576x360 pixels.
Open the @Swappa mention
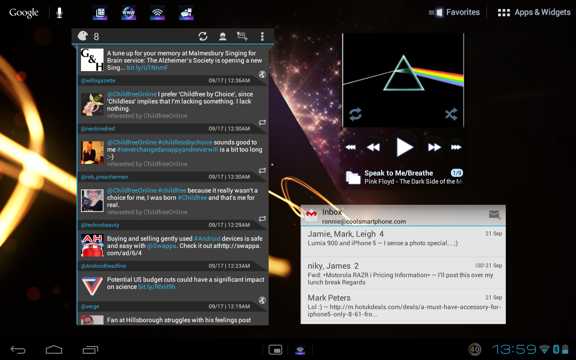[162, 246]
